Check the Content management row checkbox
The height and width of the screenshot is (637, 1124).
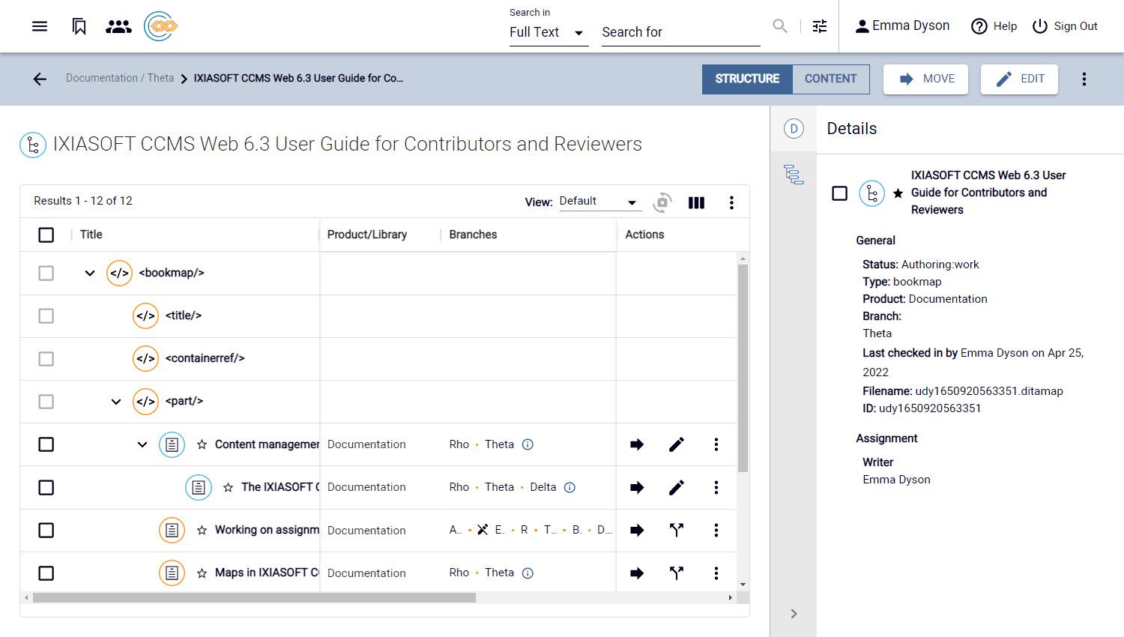[46, 444]
